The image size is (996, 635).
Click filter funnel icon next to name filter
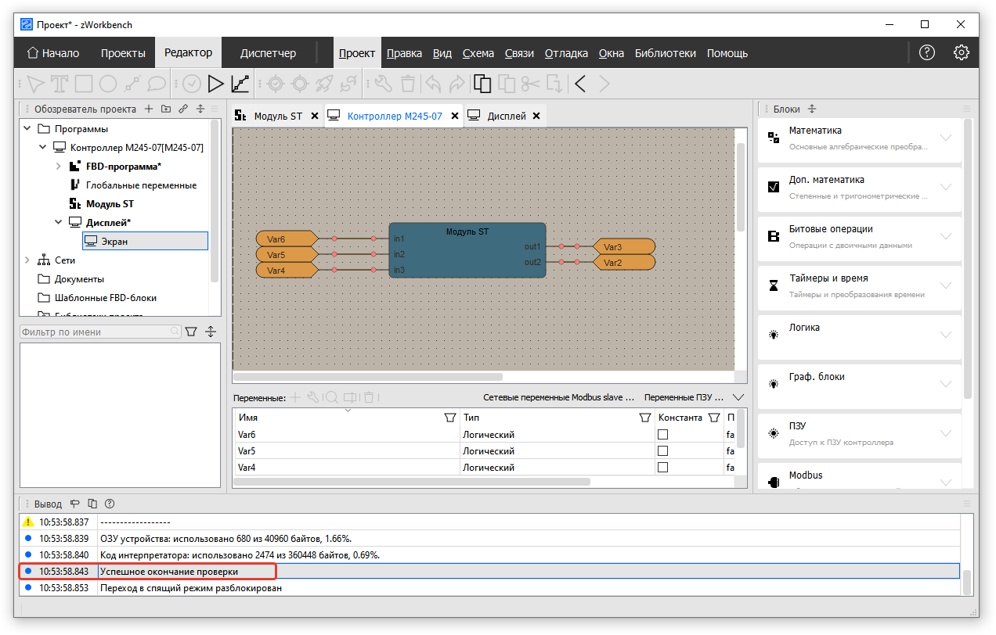[191, 332]
